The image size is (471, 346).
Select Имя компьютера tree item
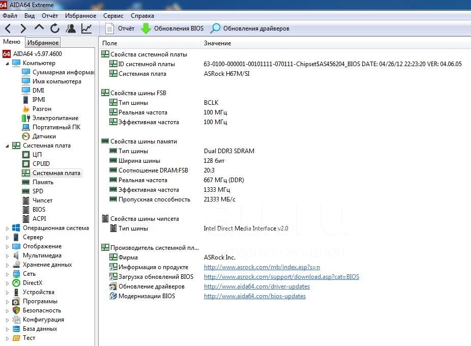click(57, 81)
